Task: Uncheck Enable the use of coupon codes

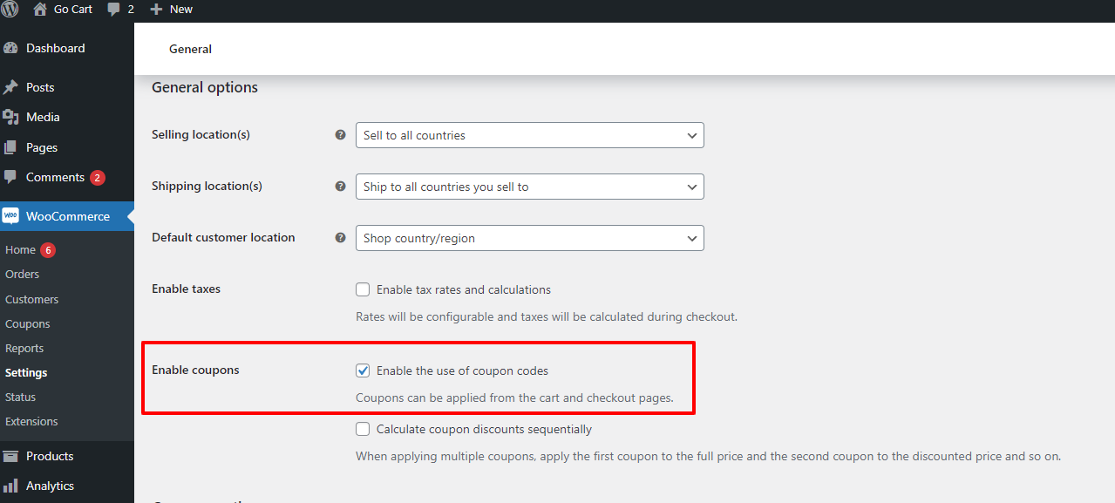Action: tap(363, 370)
